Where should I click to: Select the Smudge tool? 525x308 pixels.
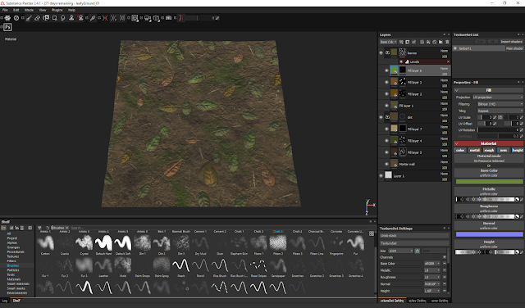[62, 18]
